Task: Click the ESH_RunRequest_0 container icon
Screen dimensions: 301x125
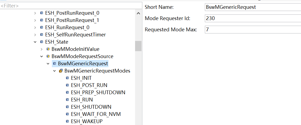Action: point(41,27)
